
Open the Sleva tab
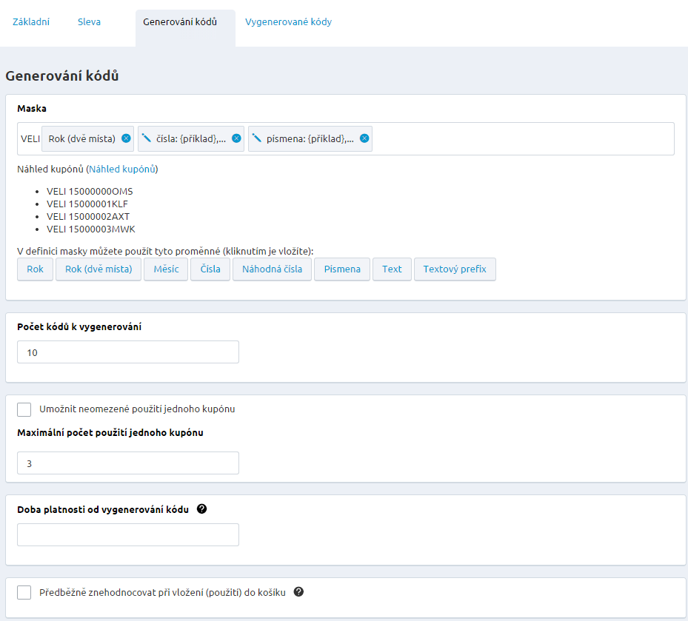click(89, 22)
